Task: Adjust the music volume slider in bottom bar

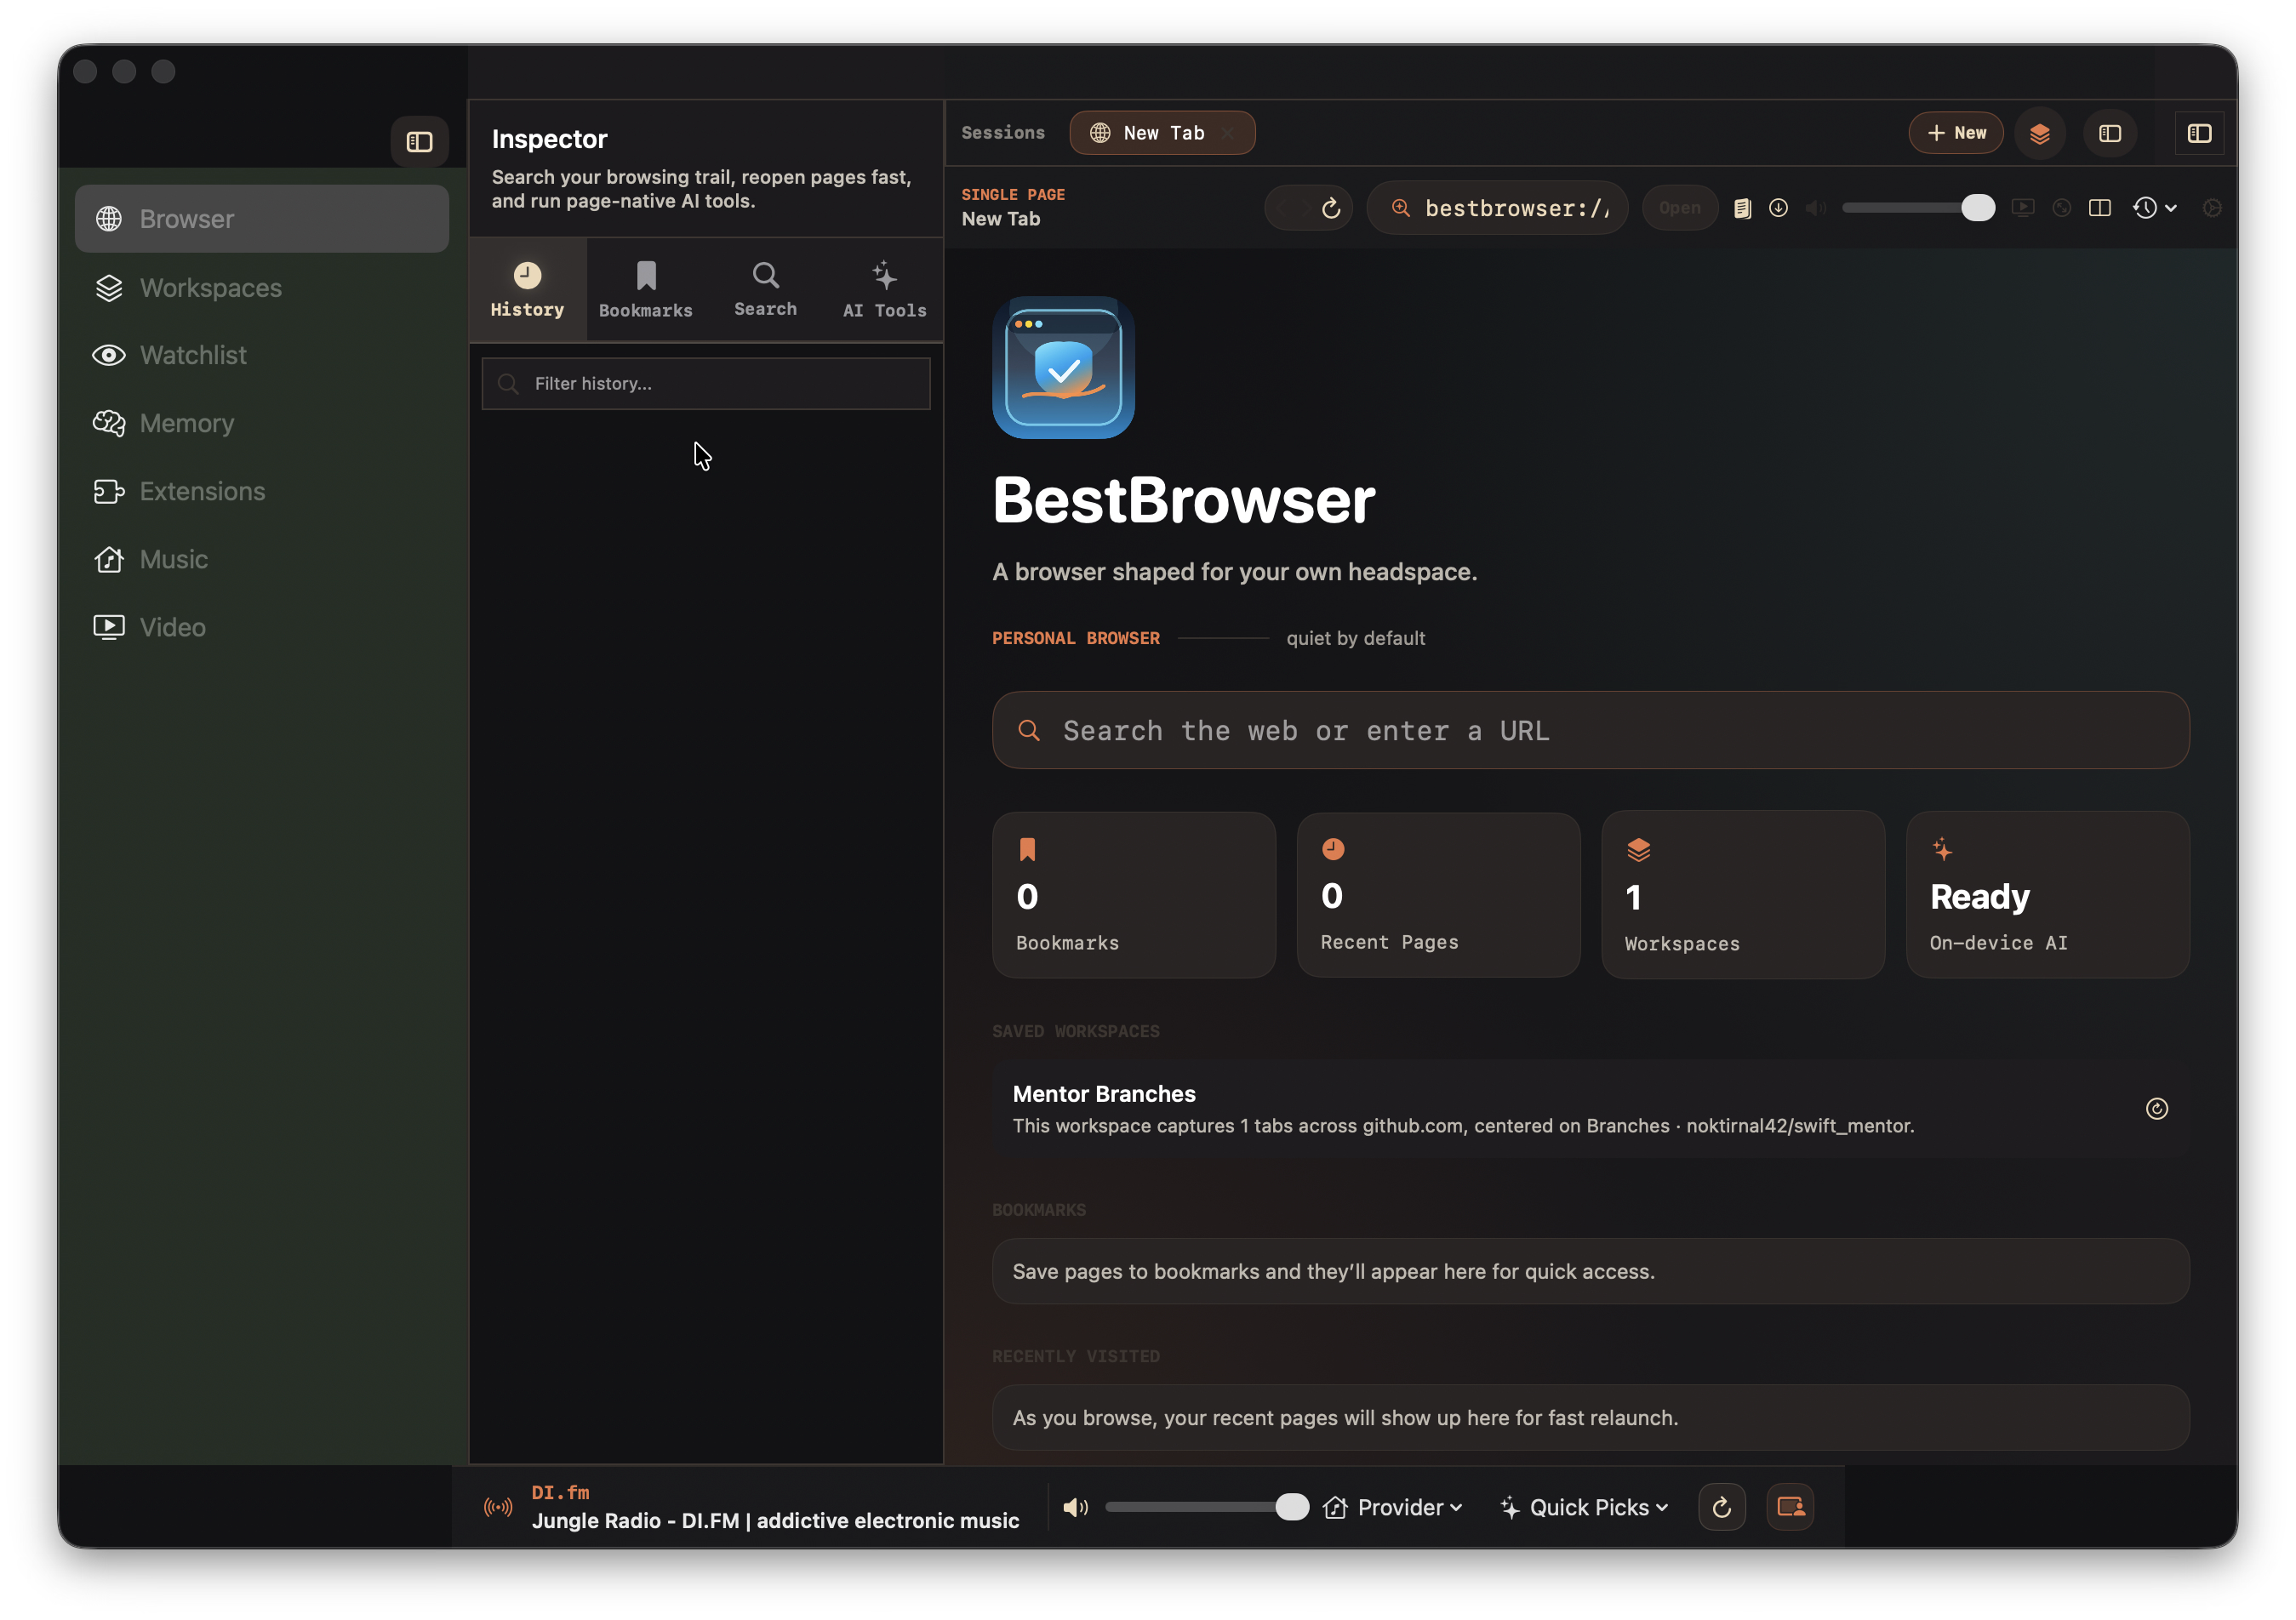Action: (1207, 1507)
